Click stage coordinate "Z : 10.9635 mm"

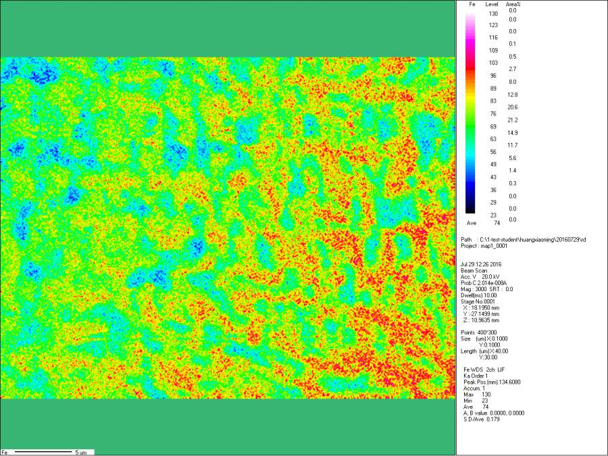481,320
